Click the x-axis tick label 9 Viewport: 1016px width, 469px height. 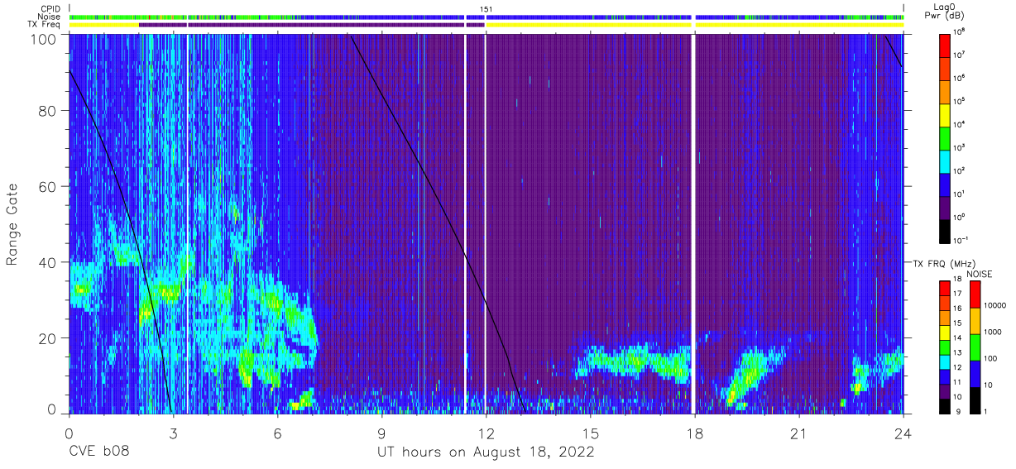pos(381,433)
